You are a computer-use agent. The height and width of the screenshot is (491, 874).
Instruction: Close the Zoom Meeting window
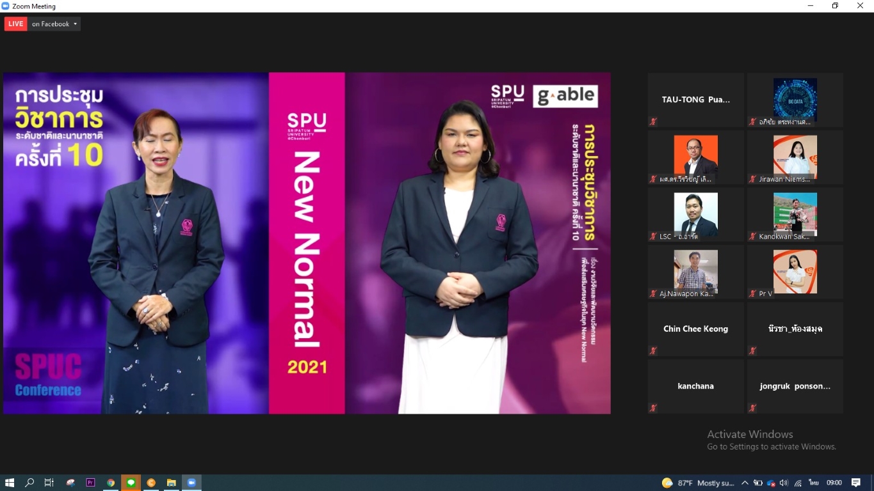pos(861,6)
